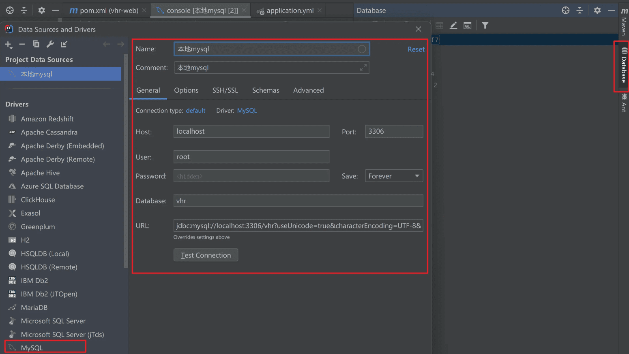Open query console icon in Database toolbar

pyautogui.click(x=468, y=26)
